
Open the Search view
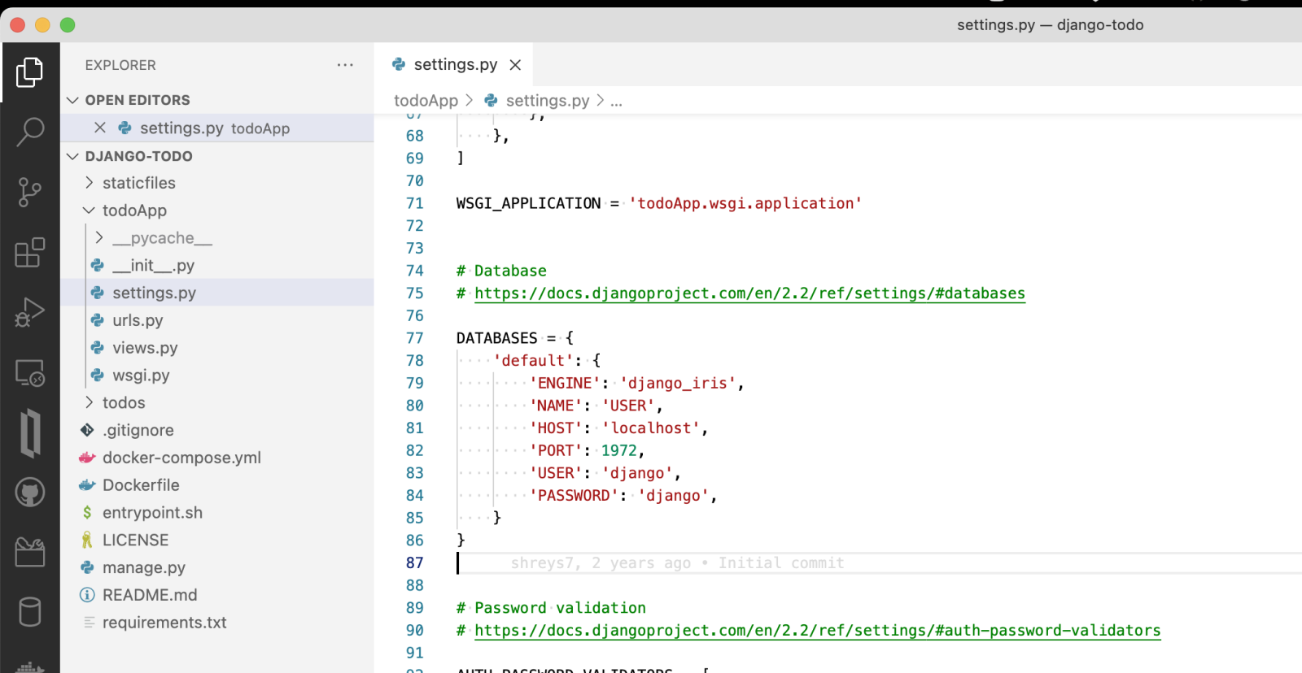click(x=29, y=132)
